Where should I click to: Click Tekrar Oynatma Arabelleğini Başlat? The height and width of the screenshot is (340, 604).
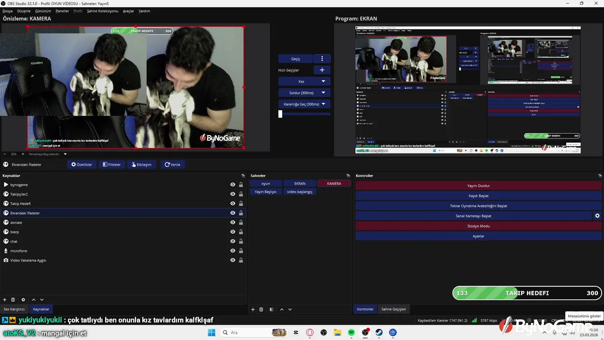click(x=478, y=206)
